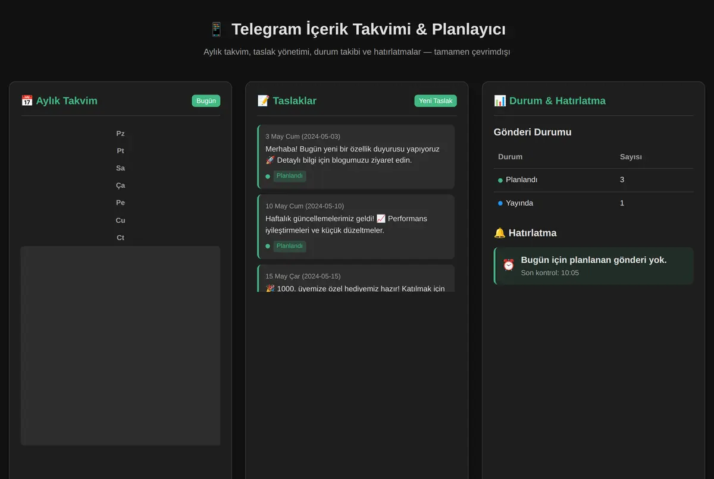The image size is (714, 479).
Task: Create a draft with Yeni Taslak button
Action: [x=436, y=101]
